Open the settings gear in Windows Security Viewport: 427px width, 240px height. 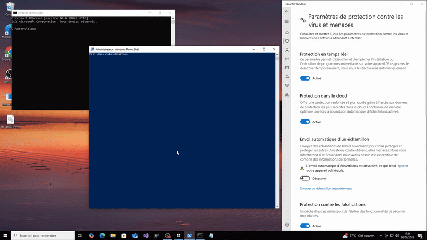tap(287, 225)
